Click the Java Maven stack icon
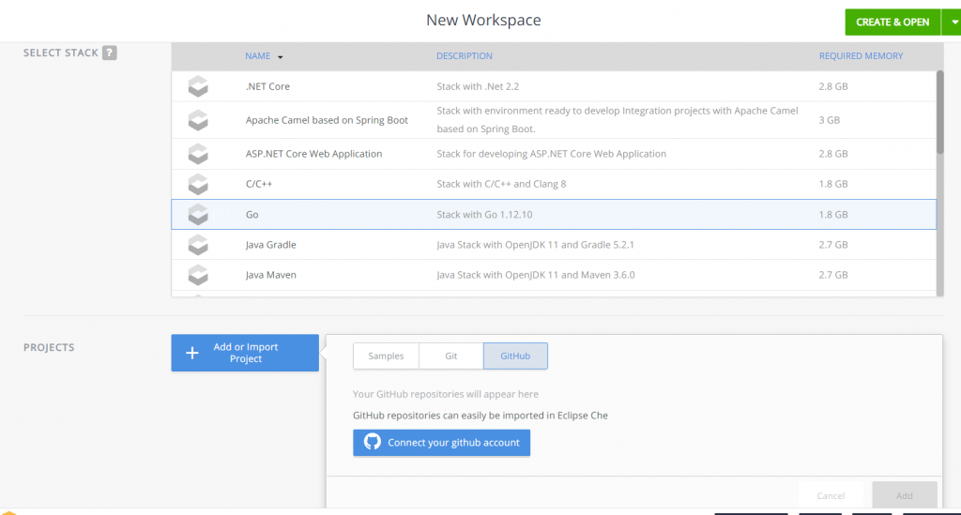The image size is (961, 515). click(197, 275)
